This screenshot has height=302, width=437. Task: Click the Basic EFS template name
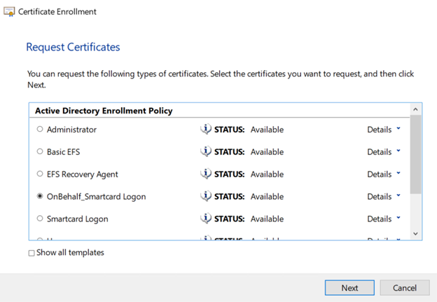pos(63,151)
